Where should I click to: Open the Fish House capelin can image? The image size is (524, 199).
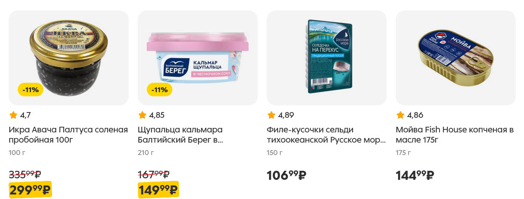(x=456, y=58)
